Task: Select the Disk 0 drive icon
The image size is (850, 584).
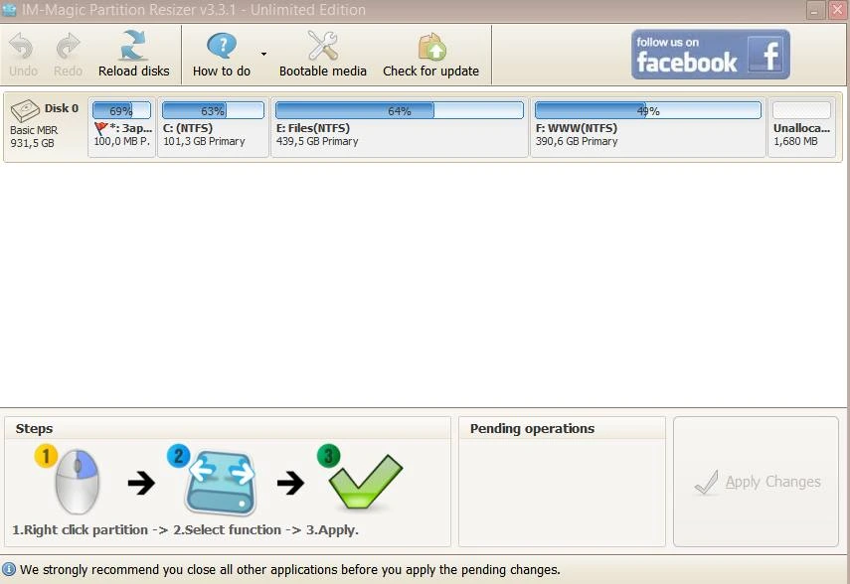Action: pyautogui.click(x=25, y=110)
